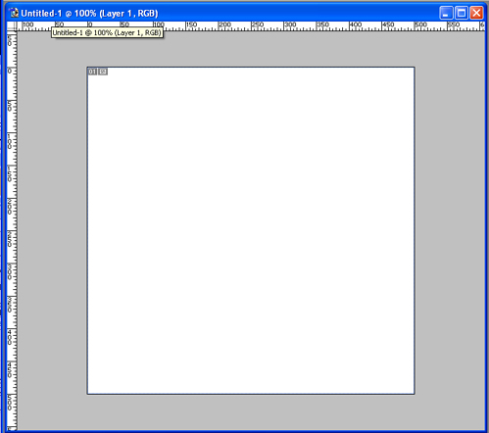Maximize the Untitled-1 document window

click(x=462, y=13)
